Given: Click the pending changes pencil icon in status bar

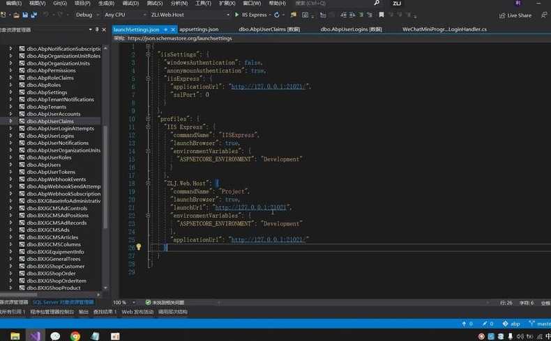Looking at the screenshot, I should click(485, 324).
